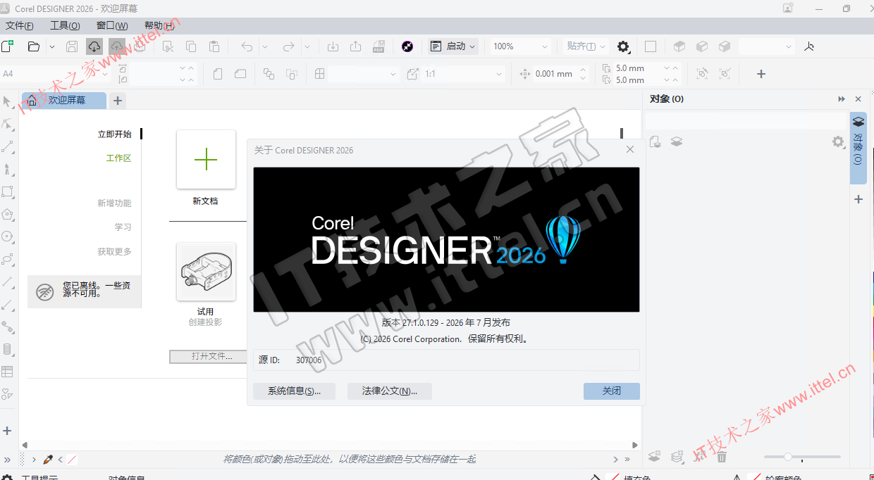Open the 文件 menu
The height and width of the screenshot is (480, 874).
(20, 25)
